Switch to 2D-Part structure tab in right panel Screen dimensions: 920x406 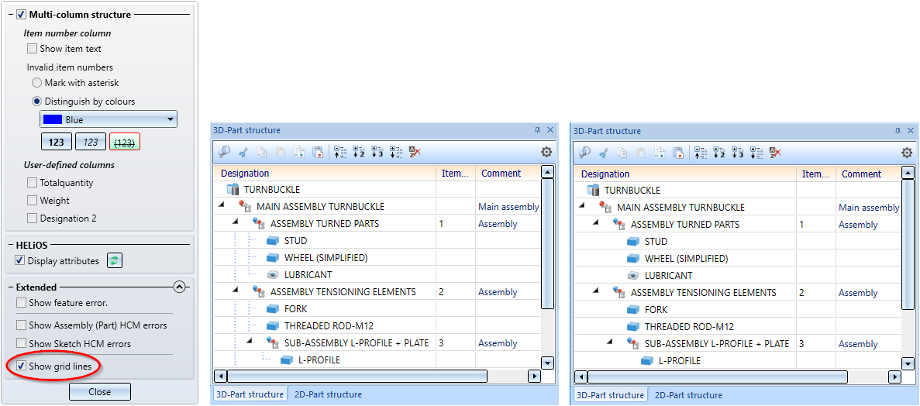coord(688,395)
